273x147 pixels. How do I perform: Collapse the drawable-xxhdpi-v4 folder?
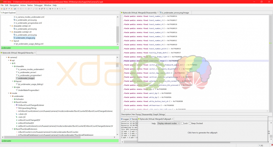point(10,32)
